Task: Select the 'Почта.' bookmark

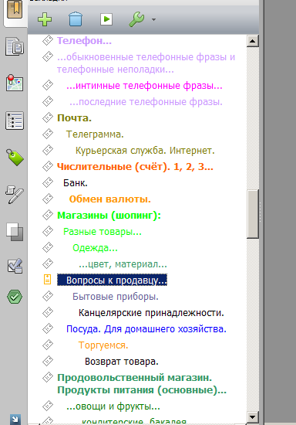Action: tap(74, 118)
